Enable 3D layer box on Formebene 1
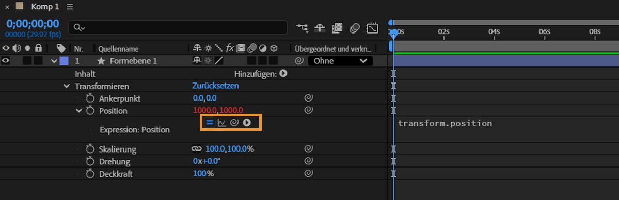This screenshot has height=200, width=619. coord(273,61)
